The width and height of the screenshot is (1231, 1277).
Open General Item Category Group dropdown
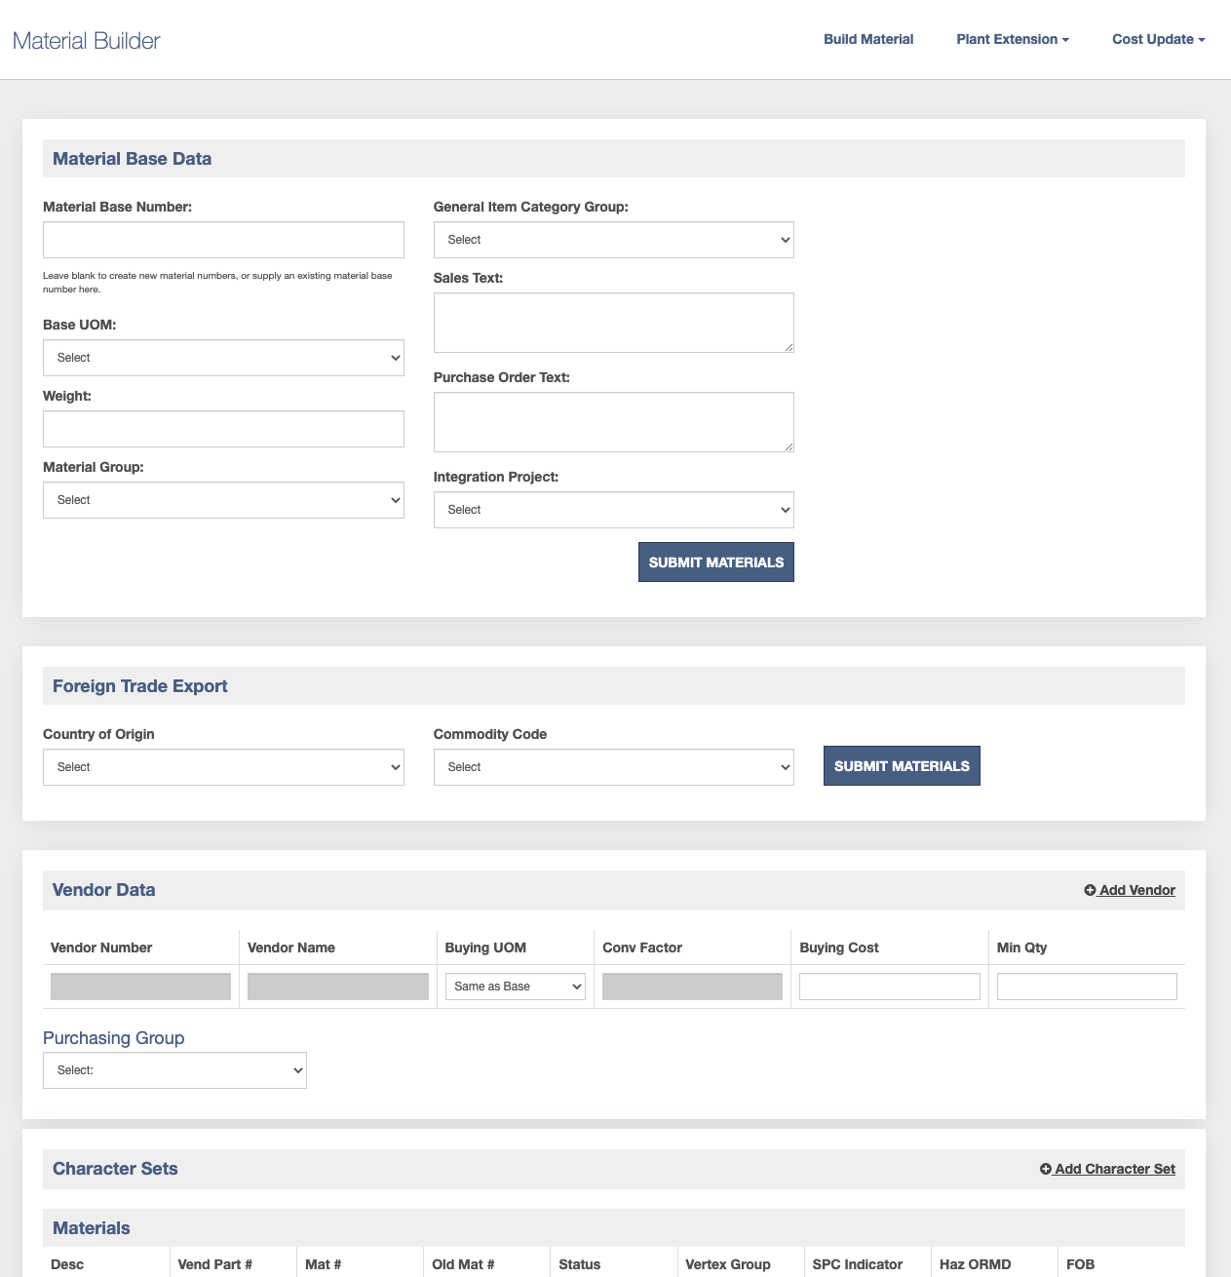(614, 240)
